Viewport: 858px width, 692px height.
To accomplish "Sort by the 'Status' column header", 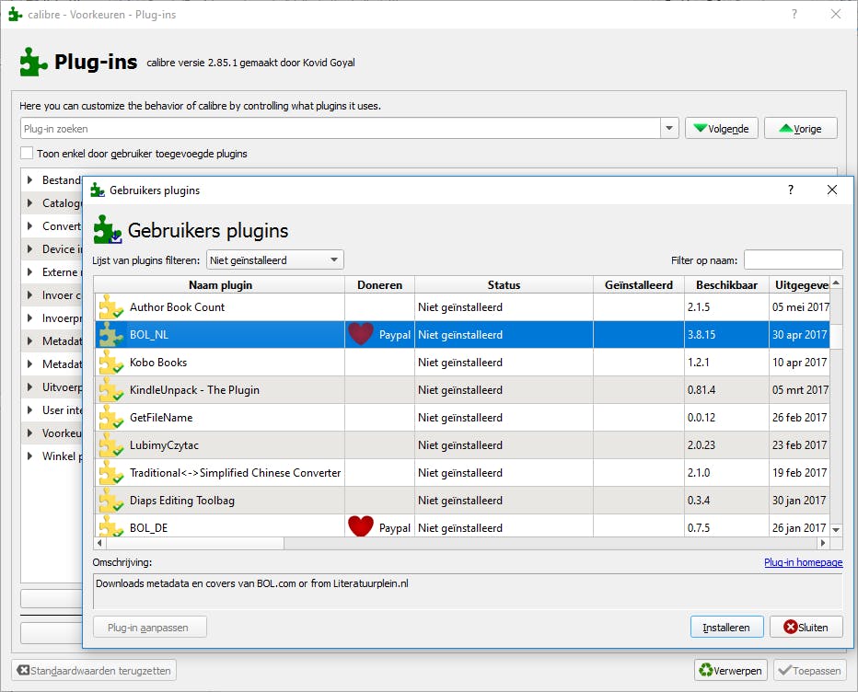I will pos(504,284).
